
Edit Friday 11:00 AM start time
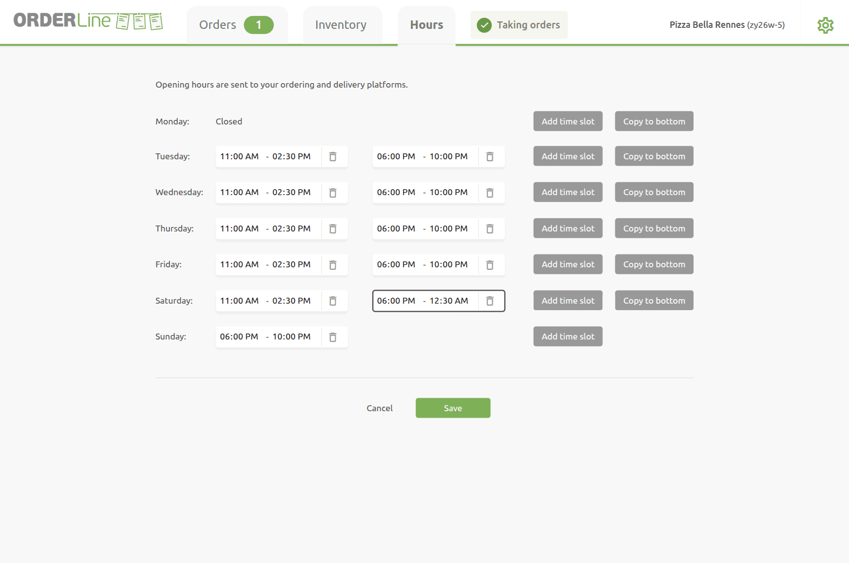tap(240, 264)
